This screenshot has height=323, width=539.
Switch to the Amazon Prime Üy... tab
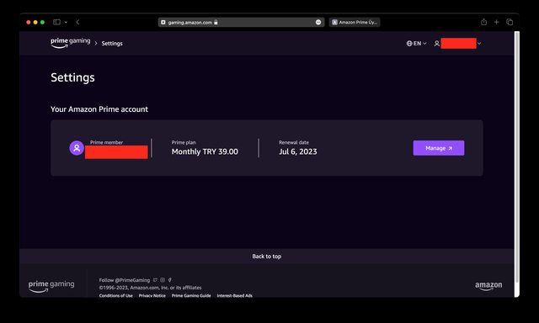click(355, 23)
